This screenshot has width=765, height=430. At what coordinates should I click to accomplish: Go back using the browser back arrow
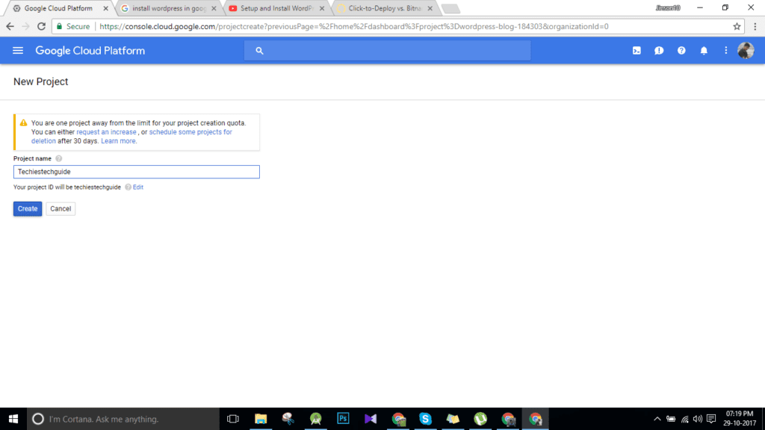[x=10, y=27]
